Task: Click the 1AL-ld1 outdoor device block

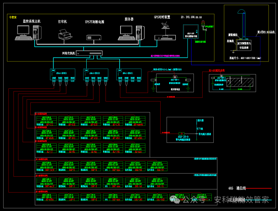Action: click(135, 197)
